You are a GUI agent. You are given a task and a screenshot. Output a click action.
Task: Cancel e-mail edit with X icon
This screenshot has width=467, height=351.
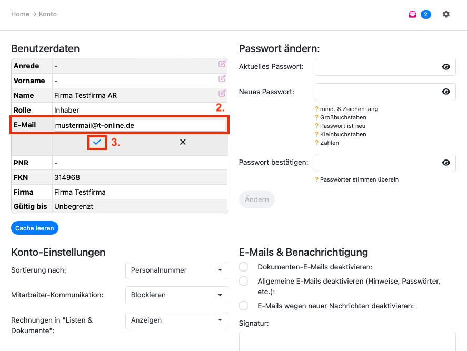pos(183,142)
